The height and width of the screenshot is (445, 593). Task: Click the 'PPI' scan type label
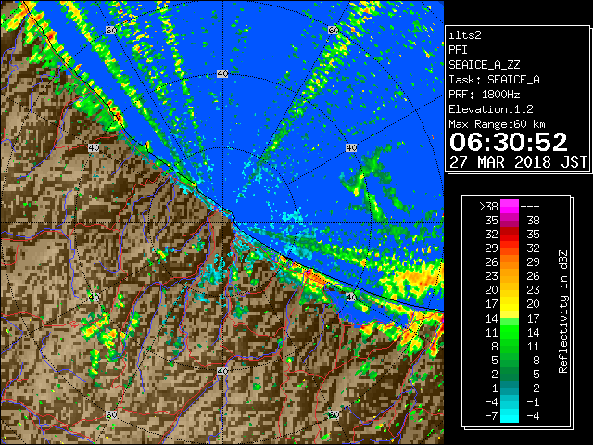(458, 50)
